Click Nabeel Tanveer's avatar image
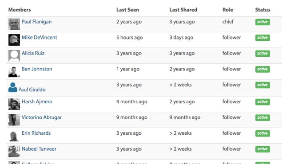Viewport: 282px width, 164px height. [x=14, y=151]
